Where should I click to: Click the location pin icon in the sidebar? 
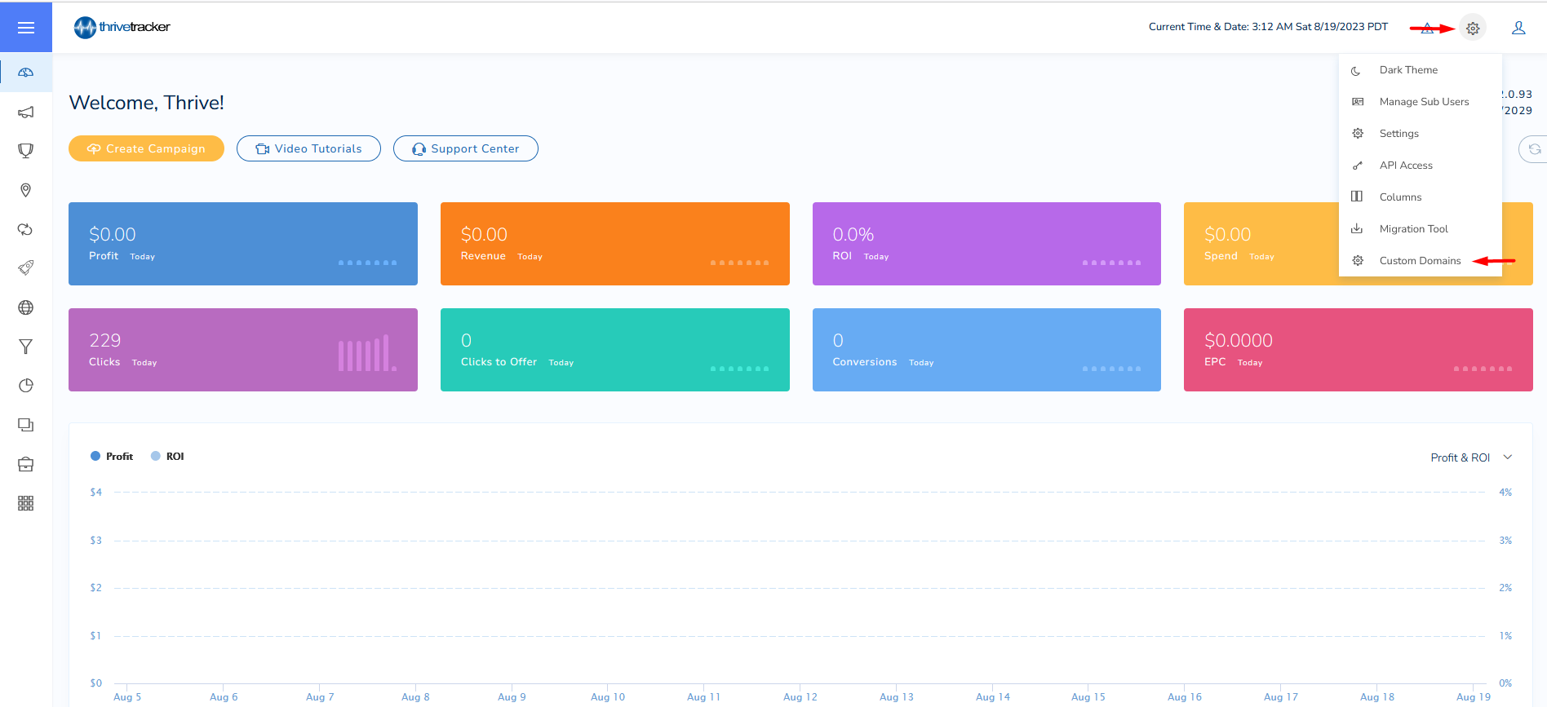coord(26,190)
